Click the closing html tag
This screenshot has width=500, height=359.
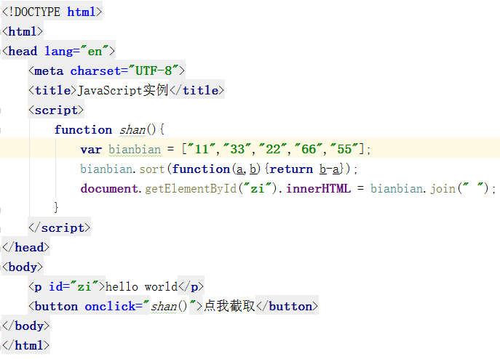tap(26, 345)
